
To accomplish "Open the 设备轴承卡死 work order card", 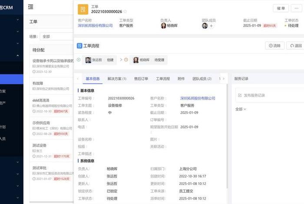I will click(x=52, y=66).
